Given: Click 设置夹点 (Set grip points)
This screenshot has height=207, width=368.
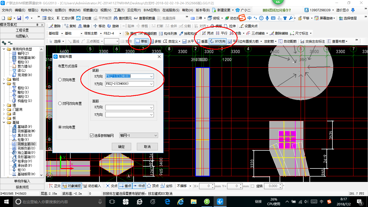Looking at the screenshot, I should tap(248, 26).
